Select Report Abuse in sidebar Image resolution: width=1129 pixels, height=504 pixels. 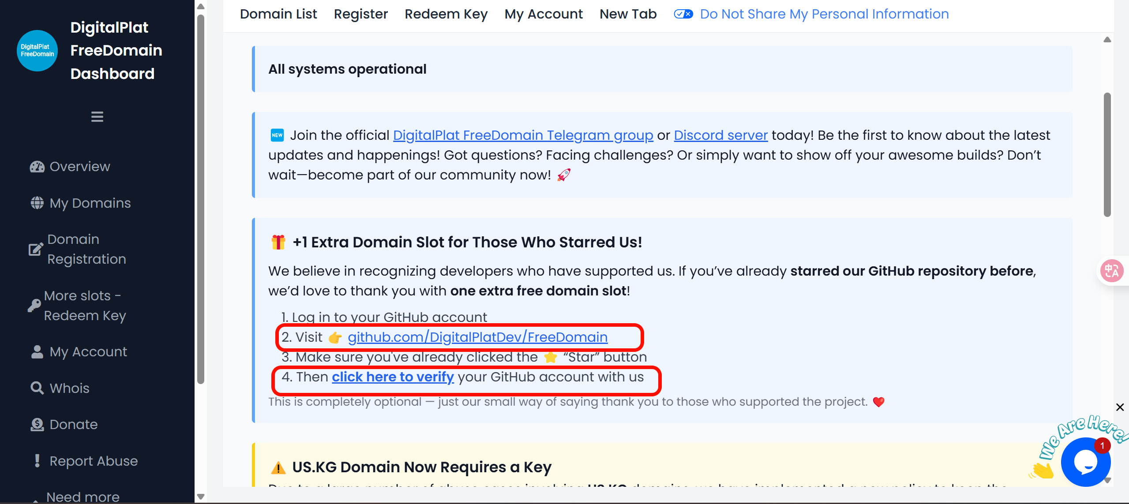94,461
